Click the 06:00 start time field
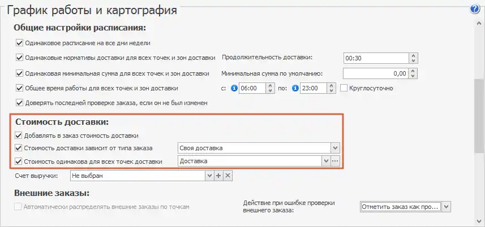Image resolution: width=485 pixels, height=227 pixels. pyautogui.click(x=252, y=88)
